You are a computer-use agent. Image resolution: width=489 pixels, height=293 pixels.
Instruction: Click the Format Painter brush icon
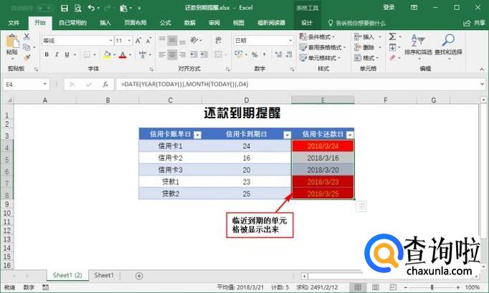point(27,57)
